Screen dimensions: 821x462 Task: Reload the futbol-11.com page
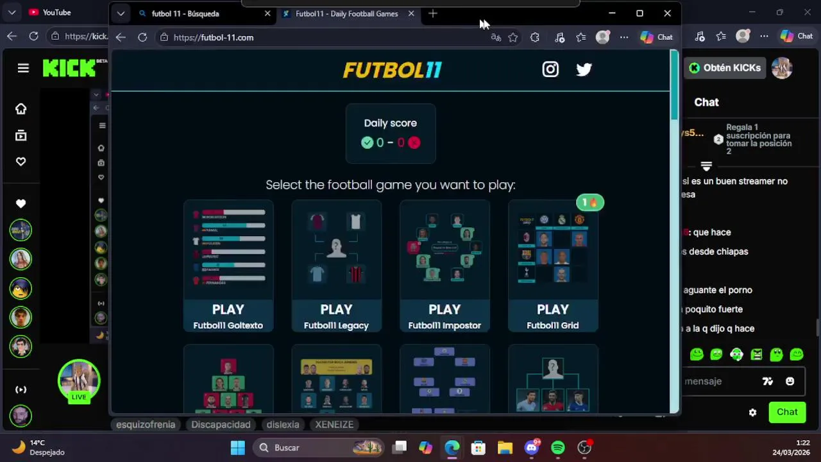(142, 37)
